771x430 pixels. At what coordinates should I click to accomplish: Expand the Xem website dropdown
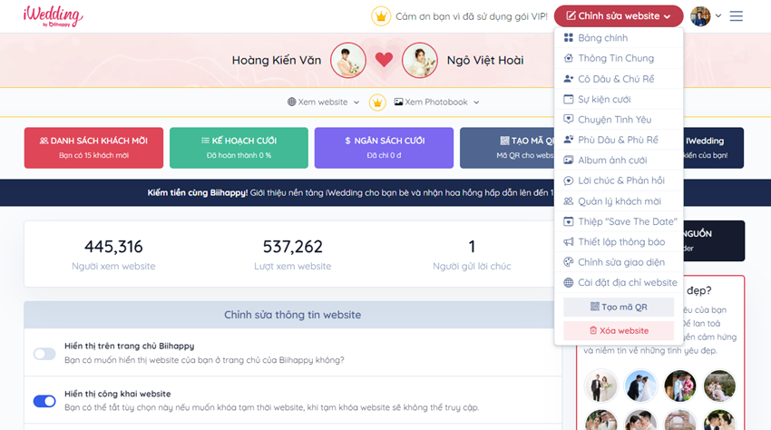[x=323, y=103]
